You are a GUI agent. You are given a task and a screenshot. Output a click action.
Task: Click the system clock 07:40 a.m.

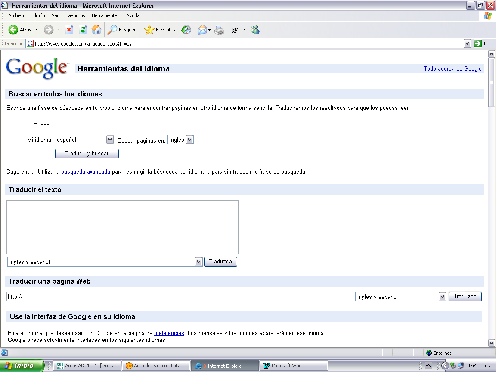click(x=478, y=366)
